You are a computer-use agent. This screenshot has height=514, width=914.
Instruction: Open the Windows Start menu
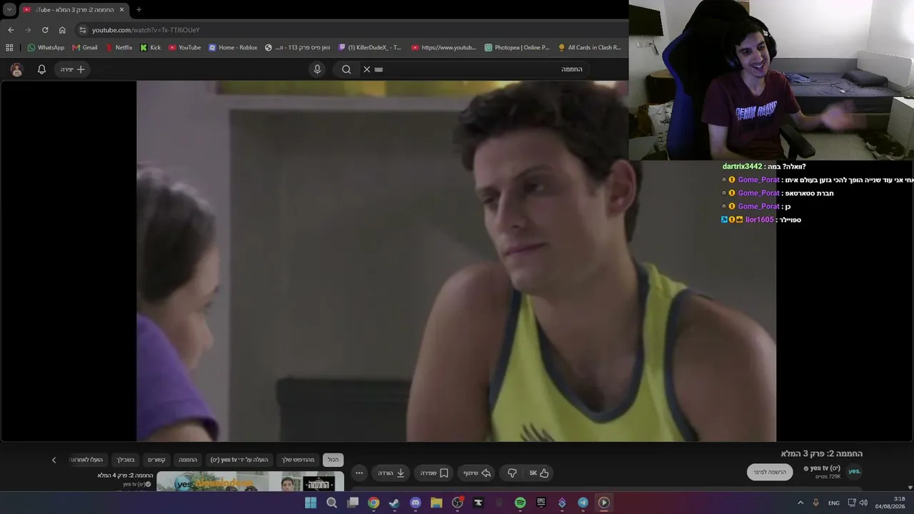311,503
